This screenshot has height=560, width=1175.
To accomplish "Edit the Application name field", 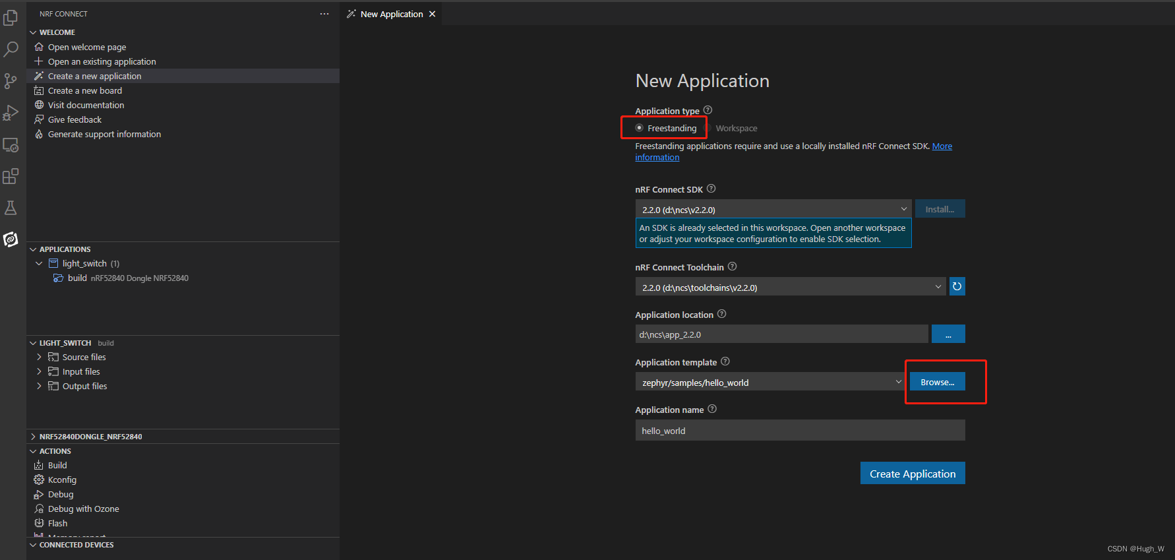I will pyautogui.click(x=800, y=430).
